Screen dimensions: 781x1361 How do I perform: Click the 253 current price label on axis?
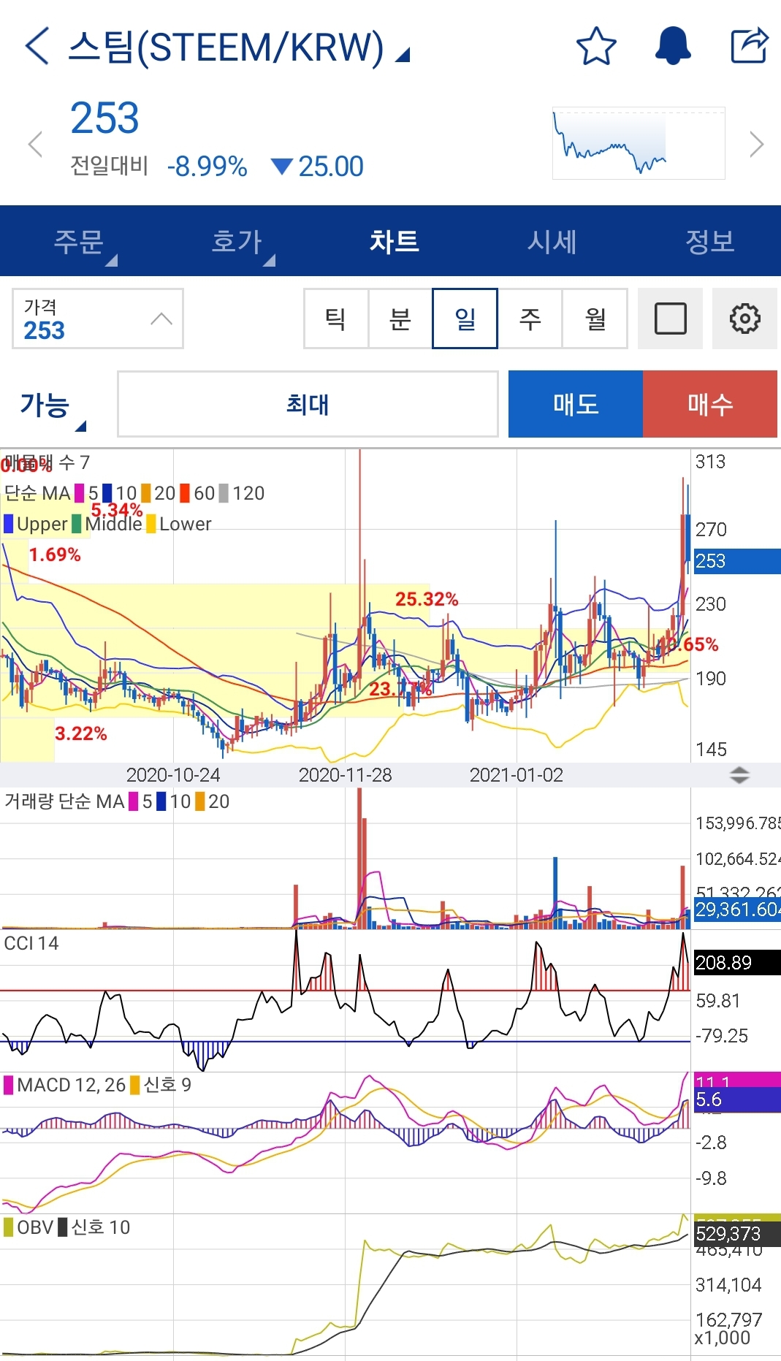point(736,561)
